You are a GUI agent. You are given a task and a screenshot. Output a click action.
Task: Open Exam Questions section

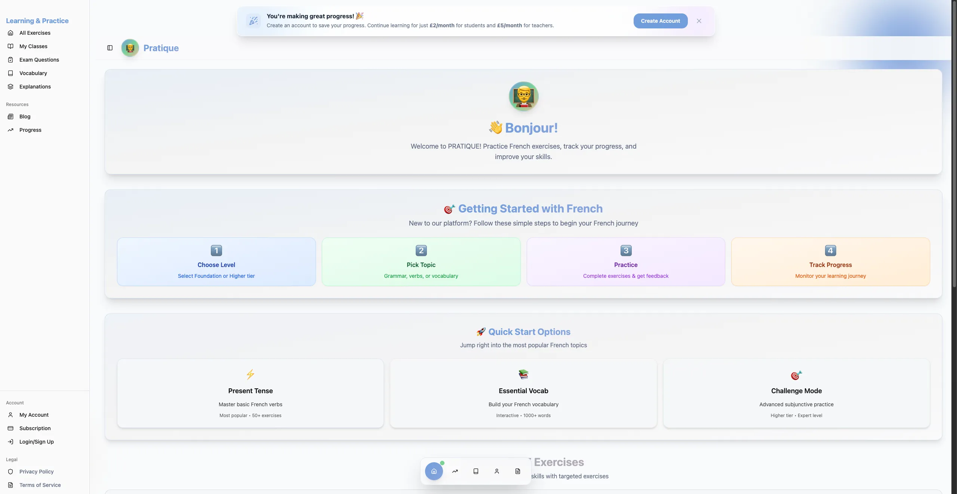coord(39,60)
